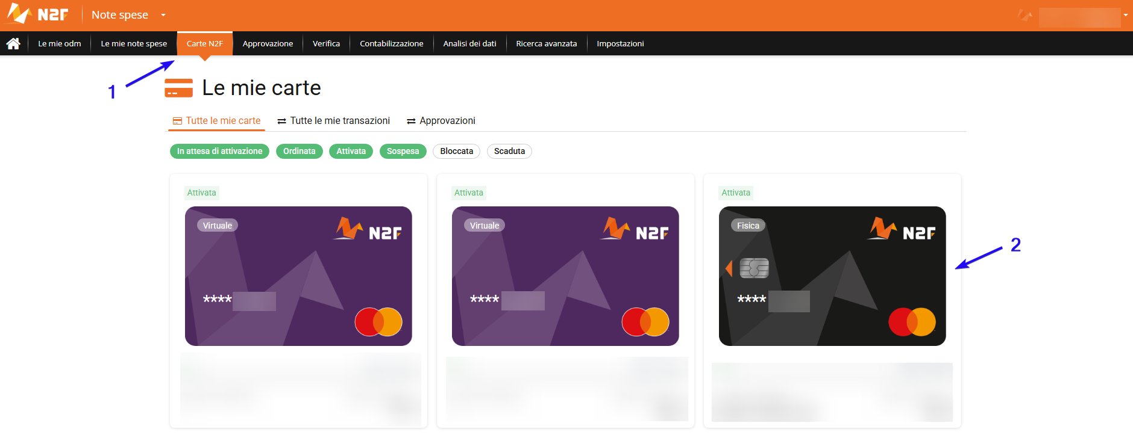The image size is (1133, 438).
Task: Open the Ricerca avanzata page
Action: [x=547, y=43]
